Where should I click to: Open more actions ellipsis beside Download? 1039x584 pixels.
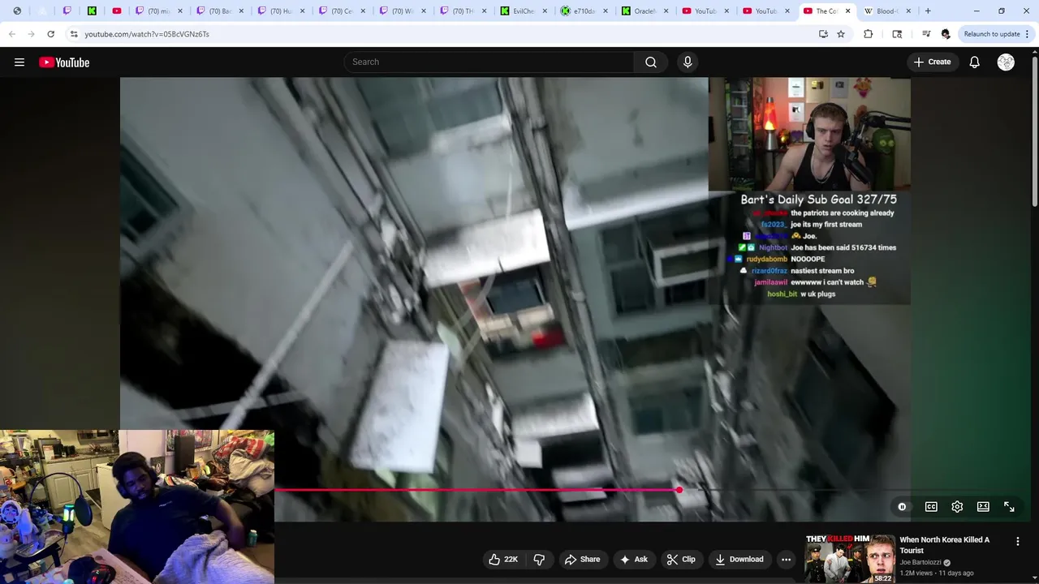tap(786, 559)
